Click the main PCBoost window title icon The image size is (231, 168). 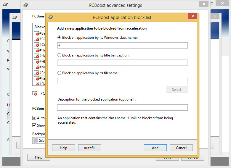click(5, 4)
